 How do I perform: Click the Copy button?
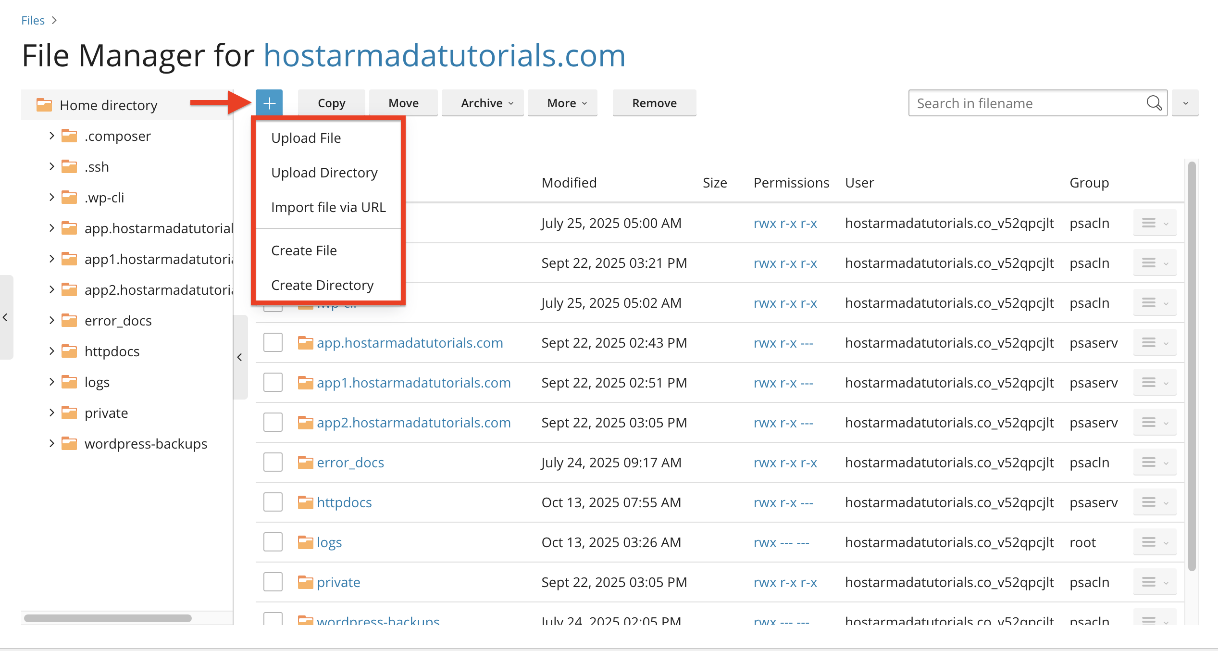coord(332,103)
